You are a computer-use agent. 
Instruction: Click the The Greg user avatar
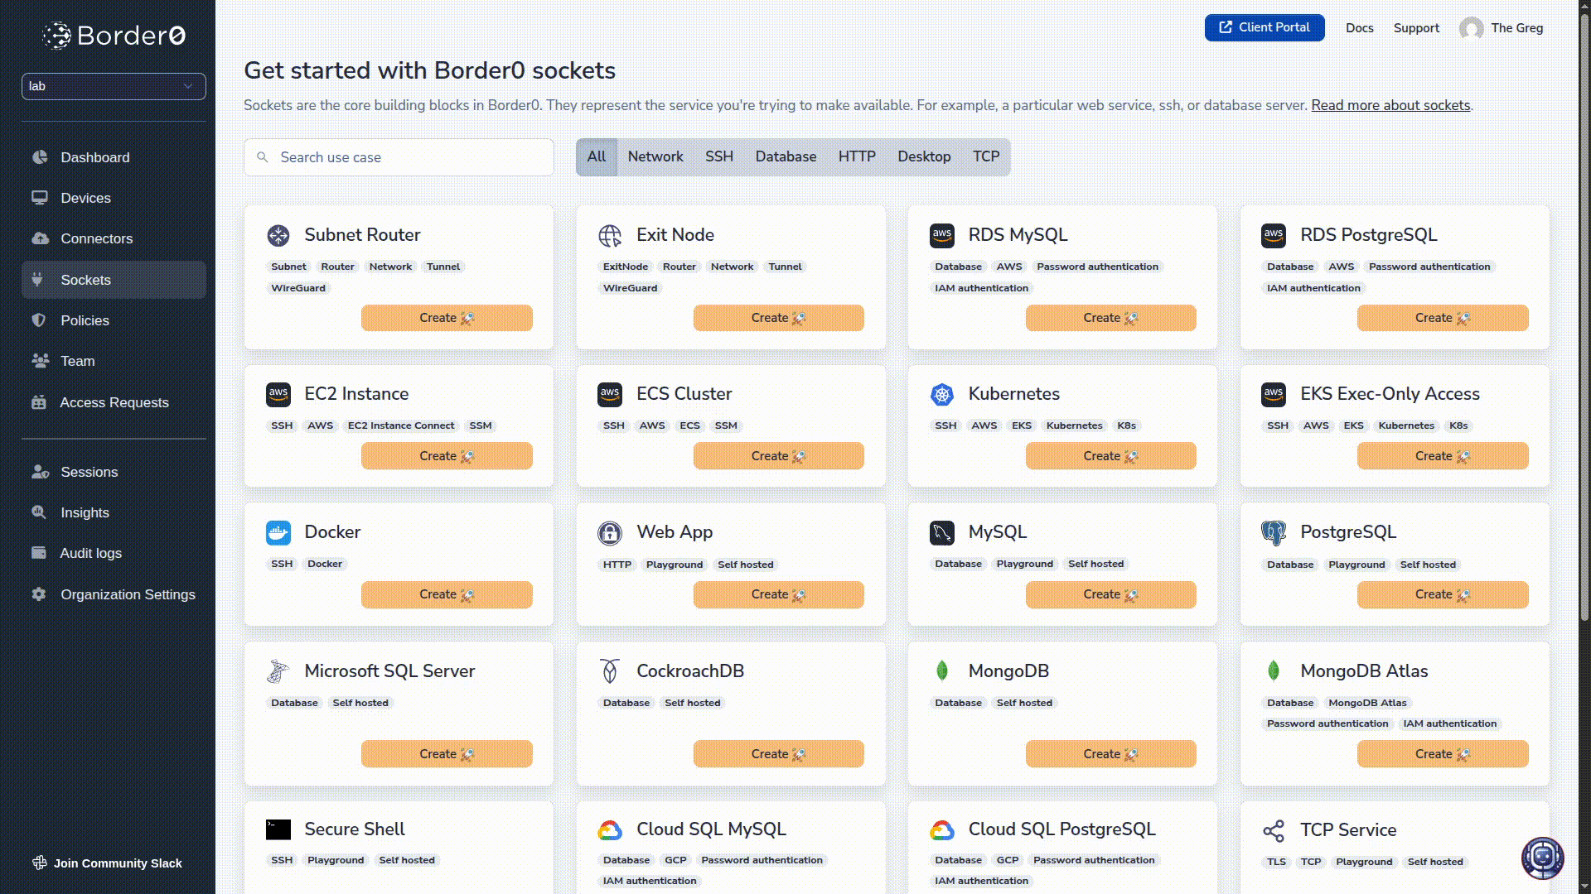pos(1471,28)
